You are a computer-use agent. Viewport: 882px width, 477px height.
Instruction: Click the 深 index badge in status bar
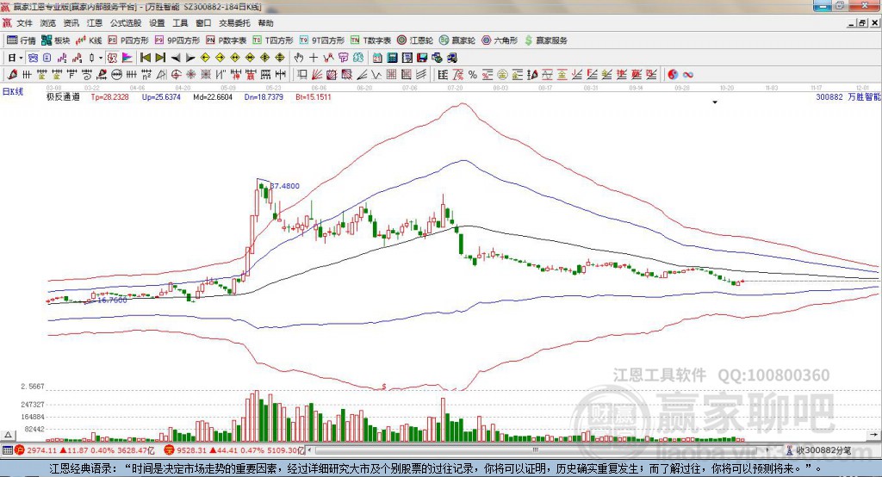170,450
